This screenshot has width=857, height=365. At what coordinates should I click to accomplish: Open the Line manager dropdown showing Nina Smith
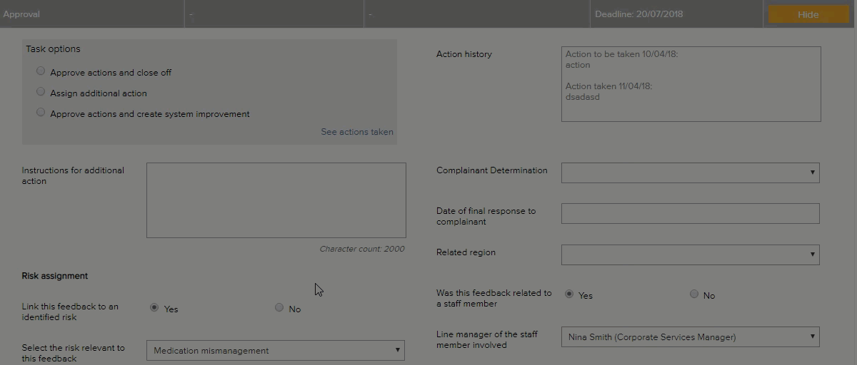coord(690,336)
